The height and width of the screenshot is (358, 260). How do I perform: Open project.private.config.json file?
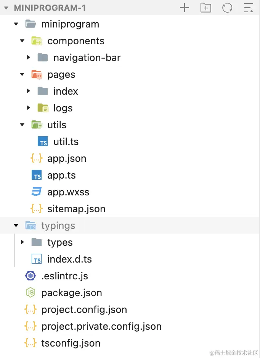[x=101, y=326]
